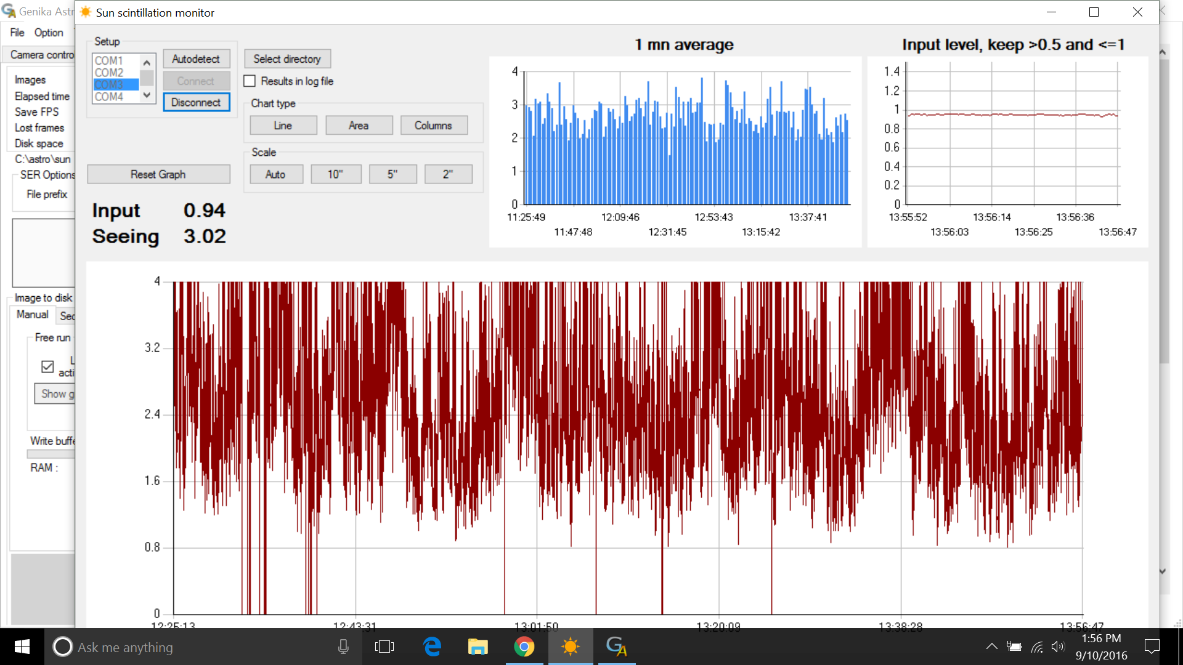Set scale to 5 arcseconds
The height and width of the screenshot is (665, 1183).
pos(392,174)
